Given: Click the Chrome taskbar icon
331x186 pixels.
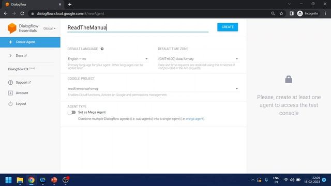Looking at the screenshot, I should [31, 180].
